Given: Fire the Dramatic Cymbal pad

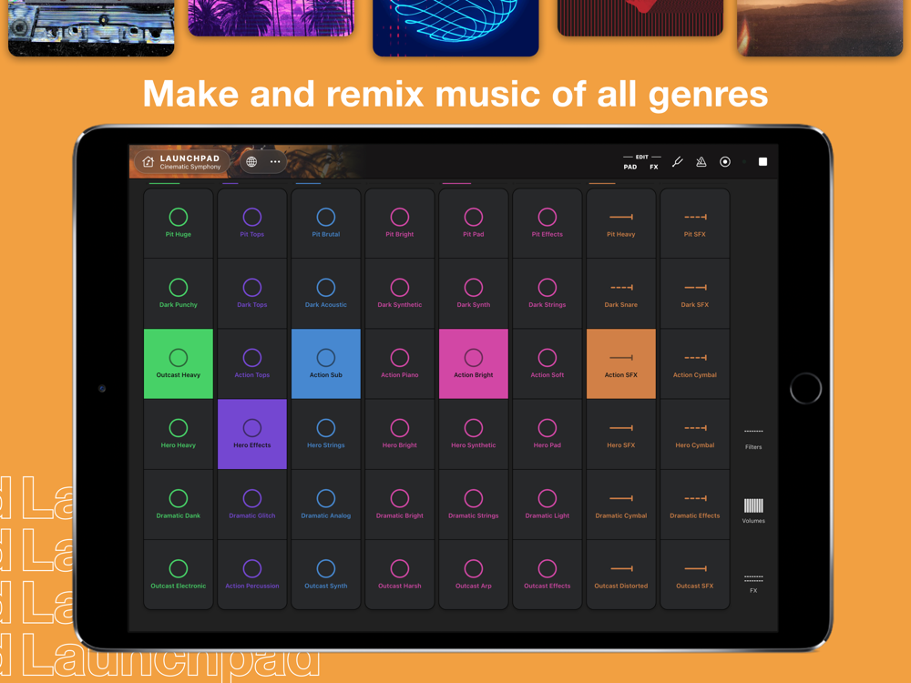Looking at the screenshot, I should pos(621,505).
